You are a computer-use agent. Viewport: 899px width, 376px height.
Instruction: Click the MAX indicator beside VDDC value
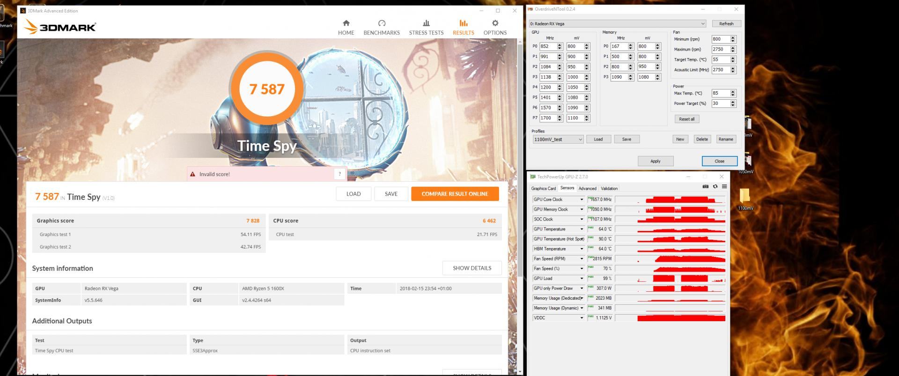point(591,317)
